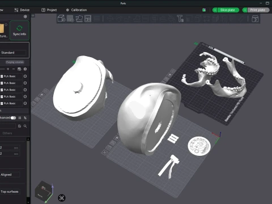Click the second millimeter value field
272x204 pixels.
pyautogui.click(x=10, y=154)
